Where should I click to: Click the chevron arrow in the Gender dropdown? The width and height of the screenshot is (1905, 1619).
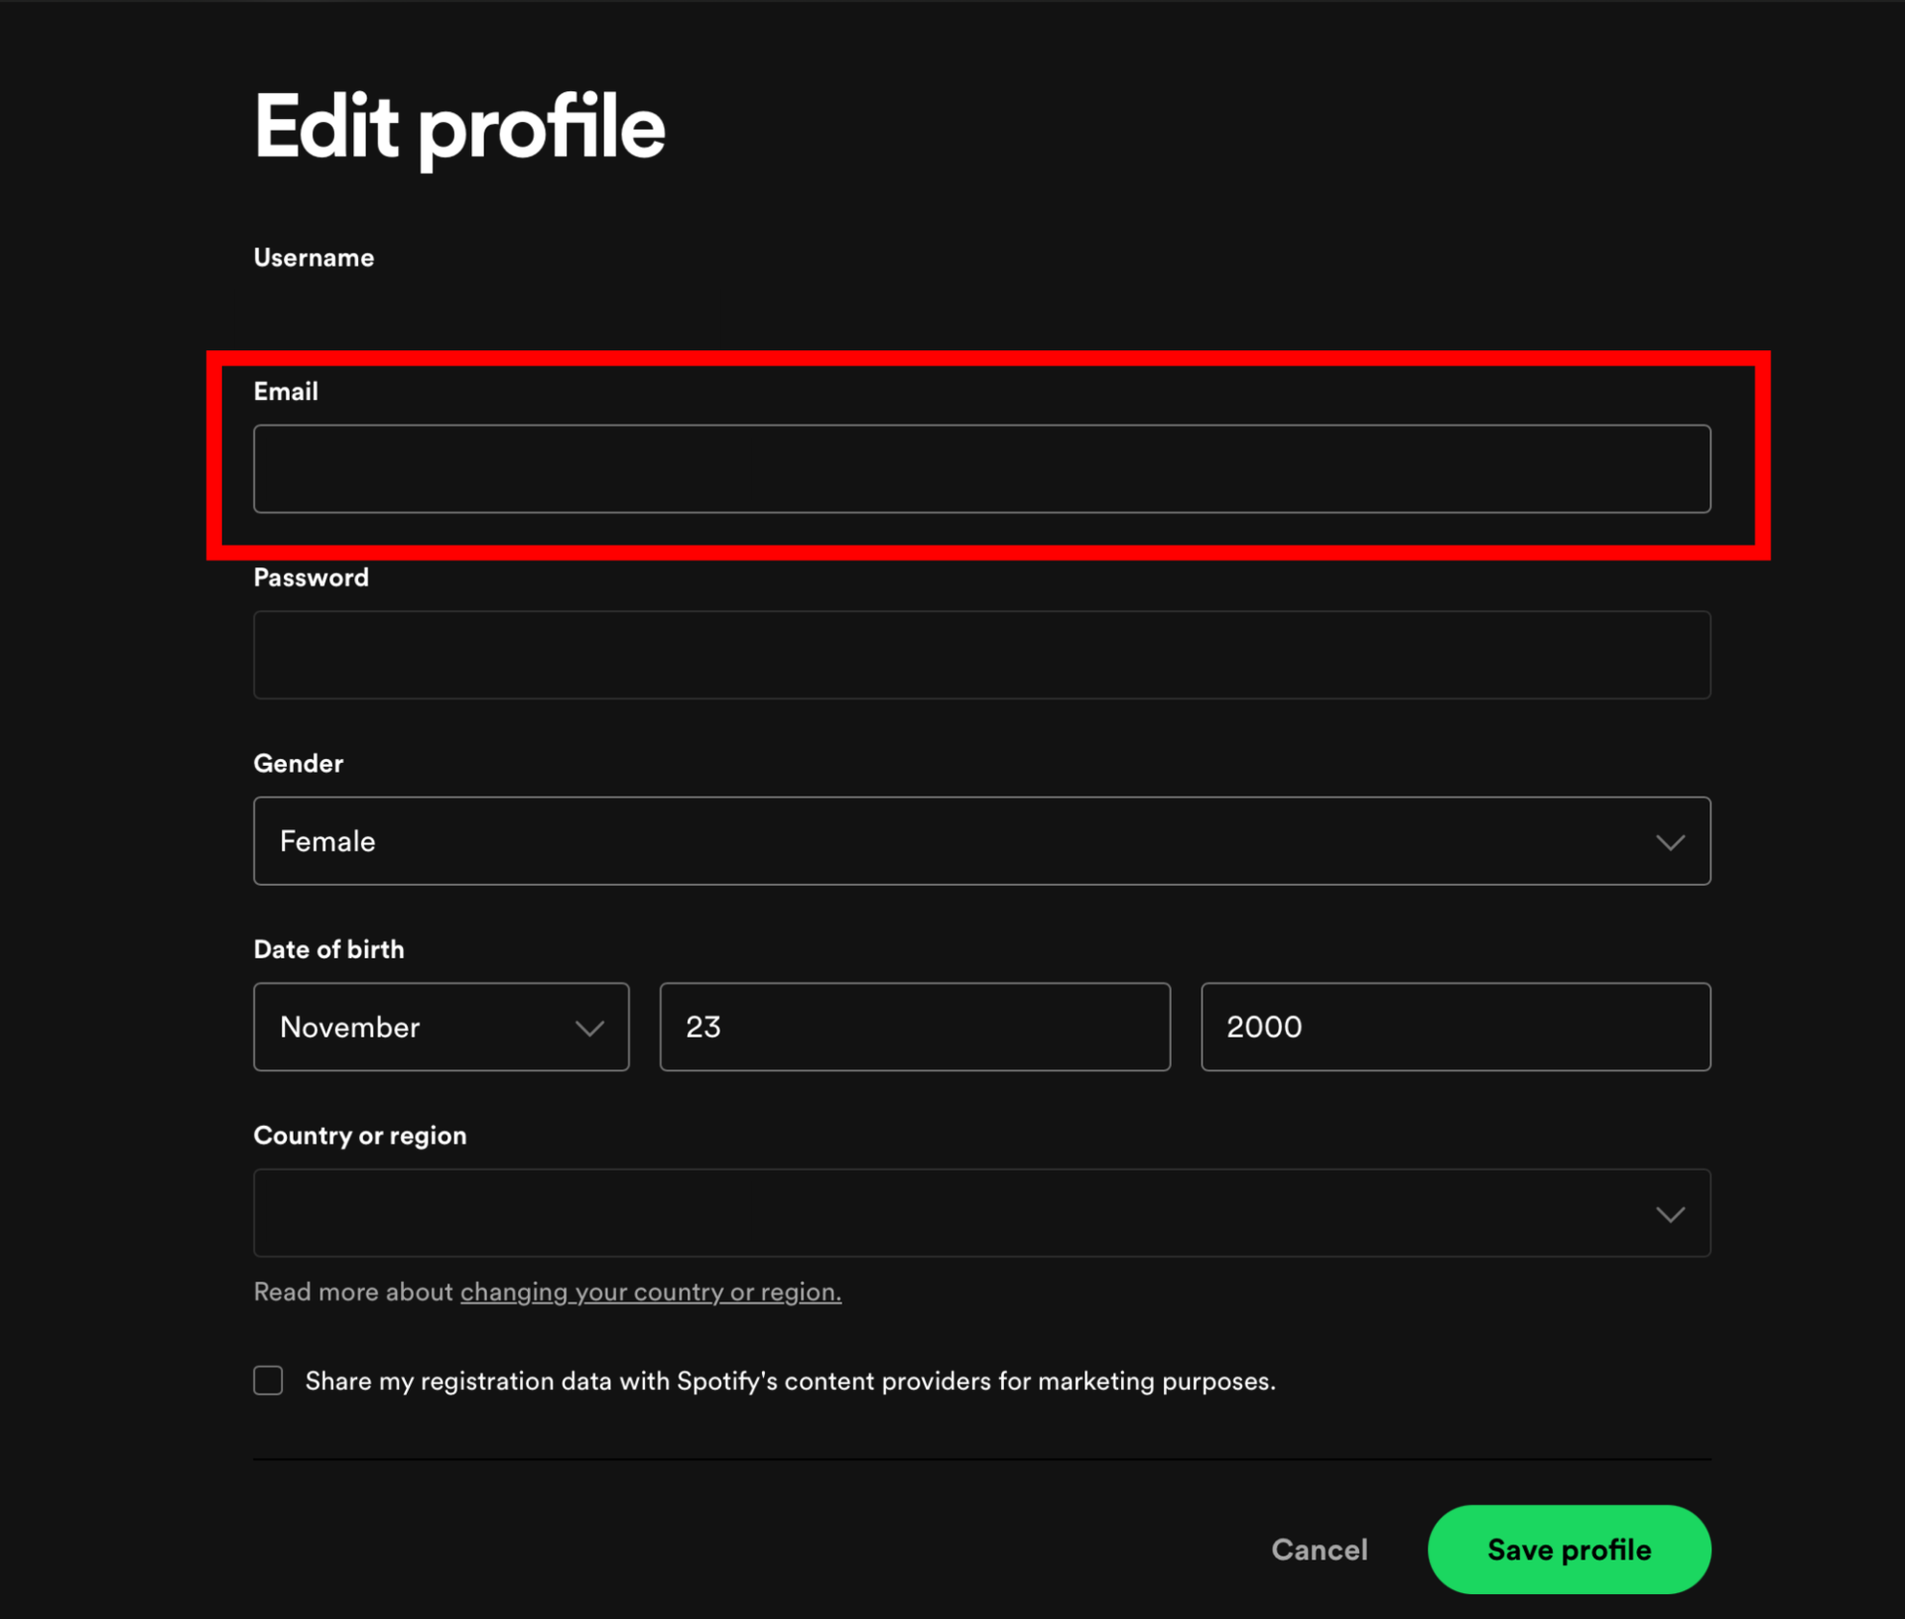[x=1670, y=842]
